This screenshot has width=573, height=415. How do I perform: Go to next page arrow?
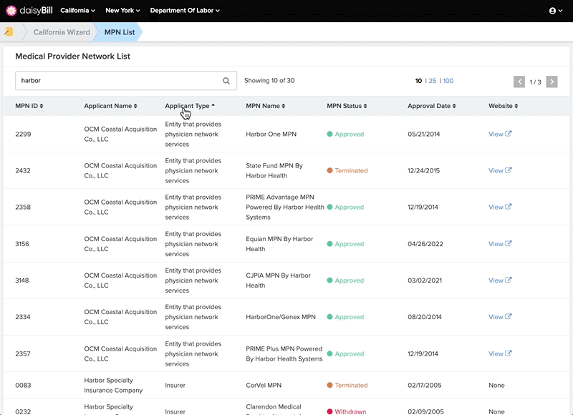[x=552, y=82]
